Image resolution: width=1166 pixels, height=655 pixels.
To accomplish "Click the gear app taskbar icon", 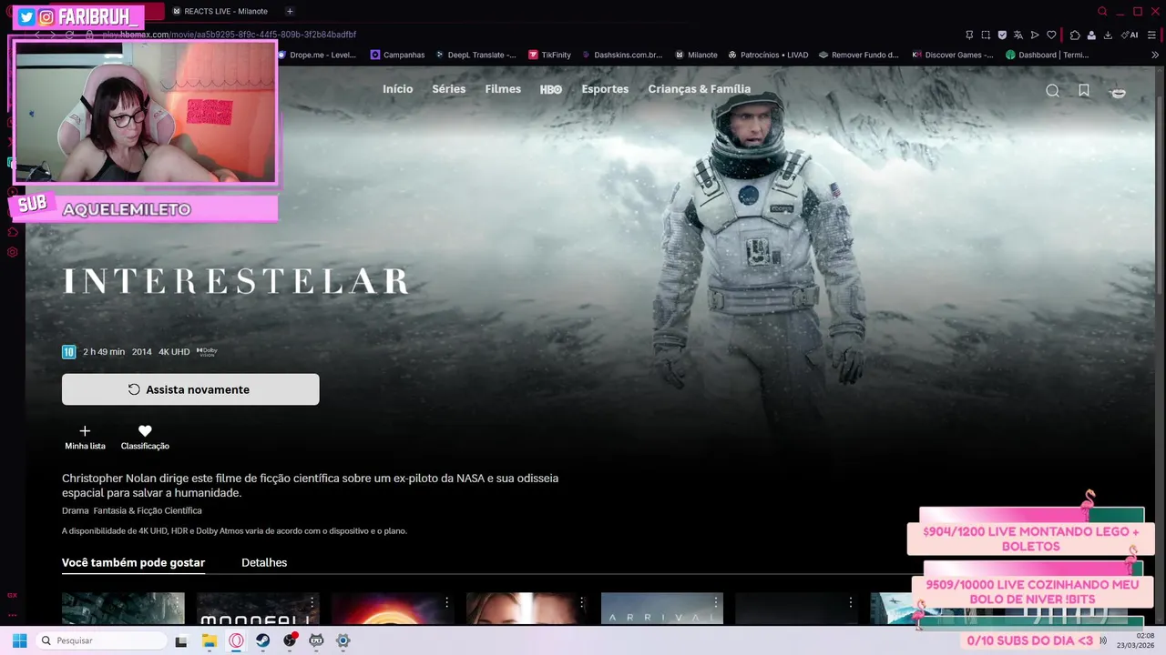I will point(343,640).
